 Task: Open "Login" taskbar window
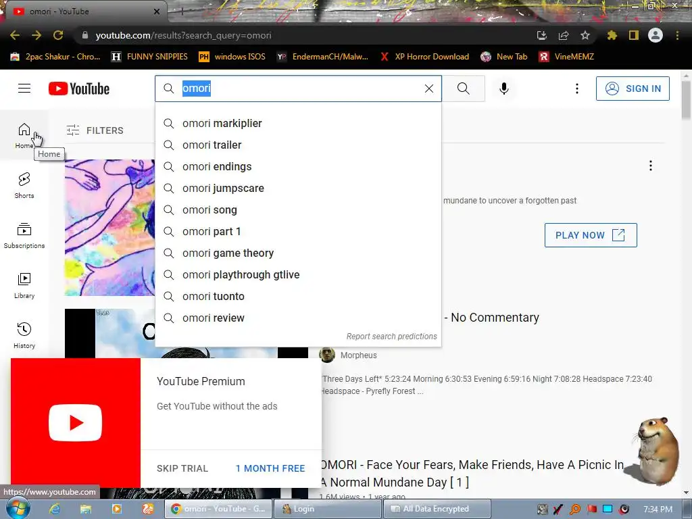tap(328, 509)
